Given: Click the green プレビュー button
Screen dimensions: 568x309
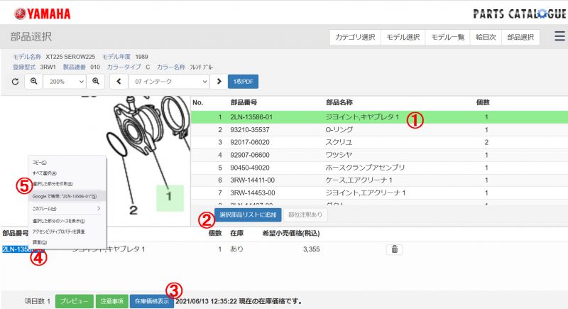Looking at the screenshot, I should point(75,301).
